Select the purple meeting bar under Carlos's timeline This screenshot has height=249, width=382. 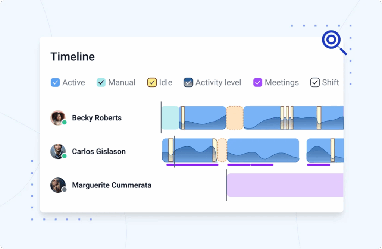point(192,164)
